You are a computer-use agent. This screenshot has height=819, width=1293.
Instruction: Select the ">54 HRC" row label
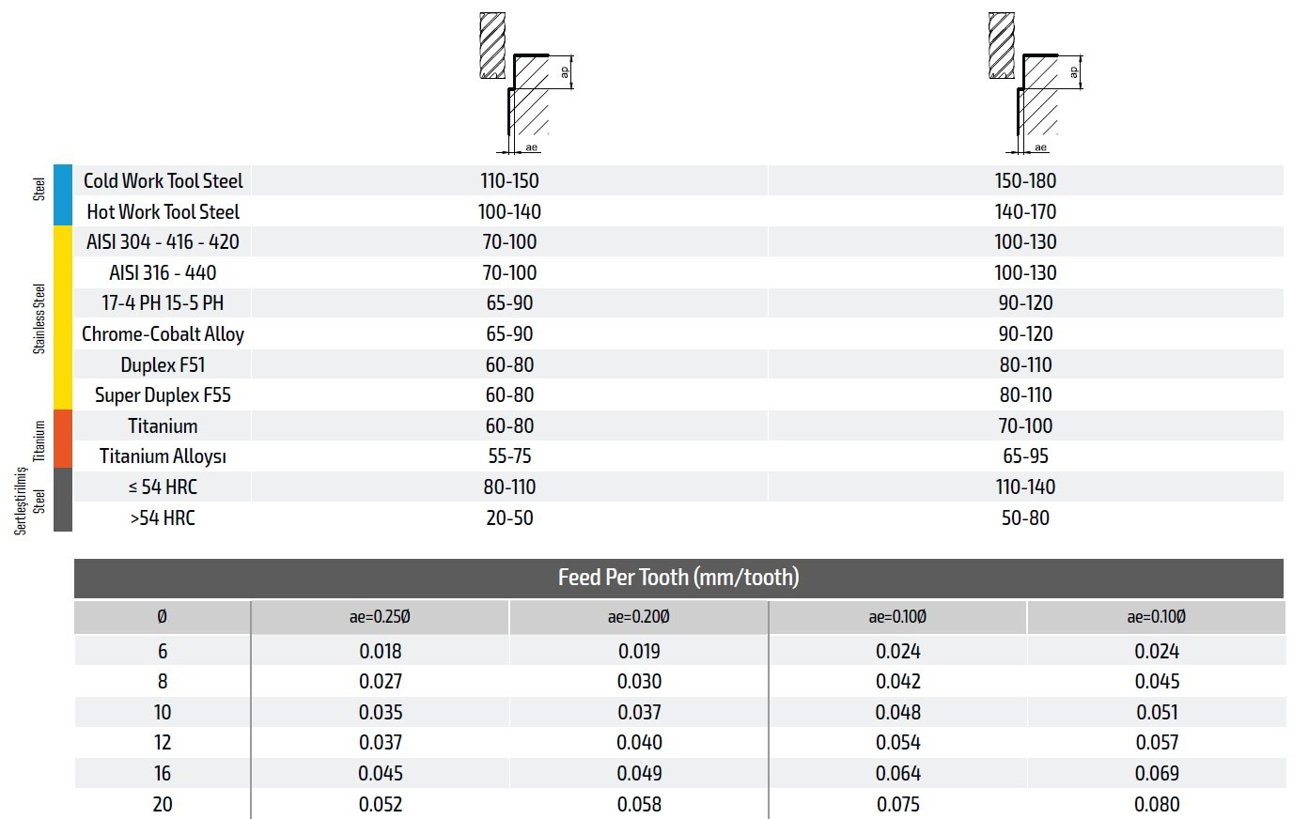[x=163, y=518]
